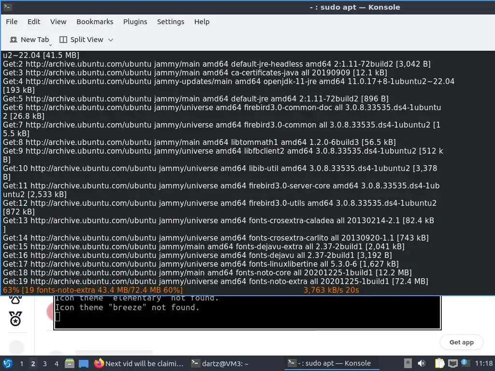
Task: Click the apt download progress line '63% [19 fonts-noto-extra'
Action: (x=93, y=290)
